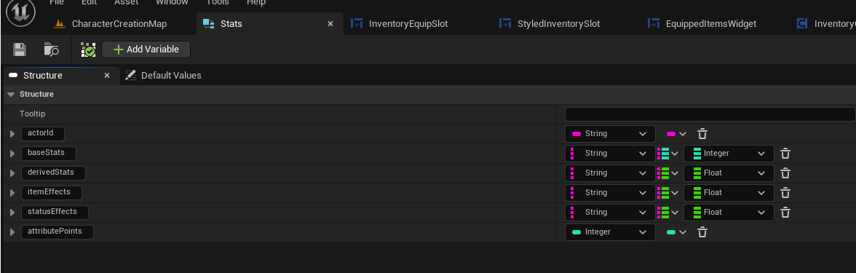Change the actorId container type
The width and height of the screenshot is (856, 273).
(676, 134)
